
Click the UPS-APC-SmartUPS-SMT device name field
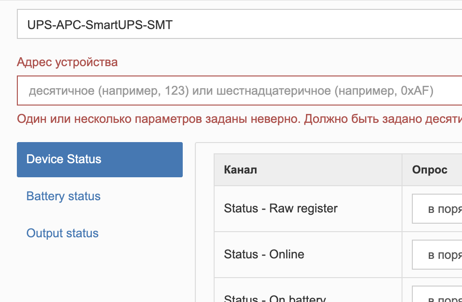(x=239, y=24)
